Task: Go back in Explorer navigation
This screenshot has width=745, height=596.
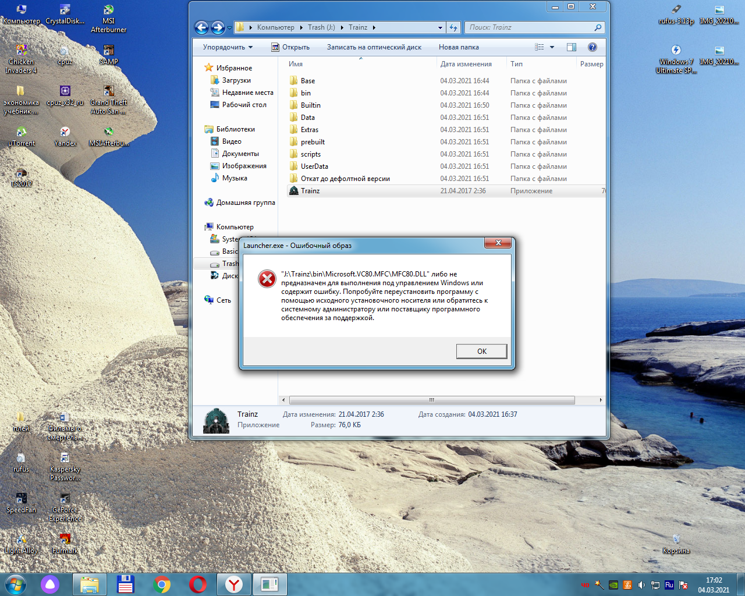Action: [201, 27]
